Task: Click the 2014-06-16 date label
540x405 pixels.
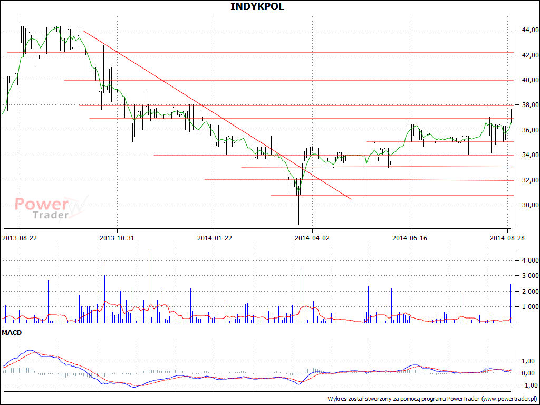Action: coord(410,238)
